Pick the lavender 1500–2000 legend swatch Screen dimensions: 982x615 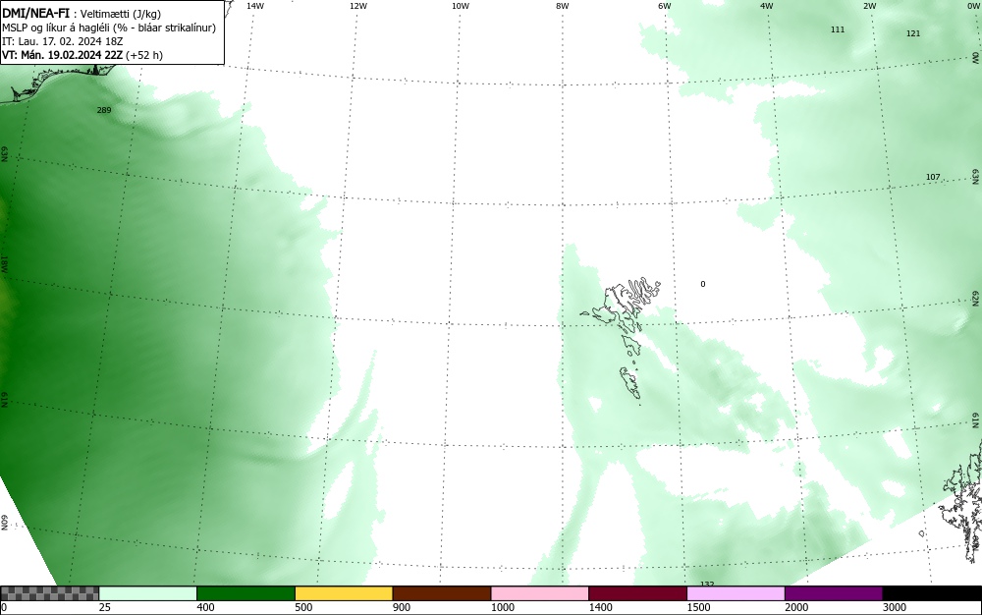(736, 593)
